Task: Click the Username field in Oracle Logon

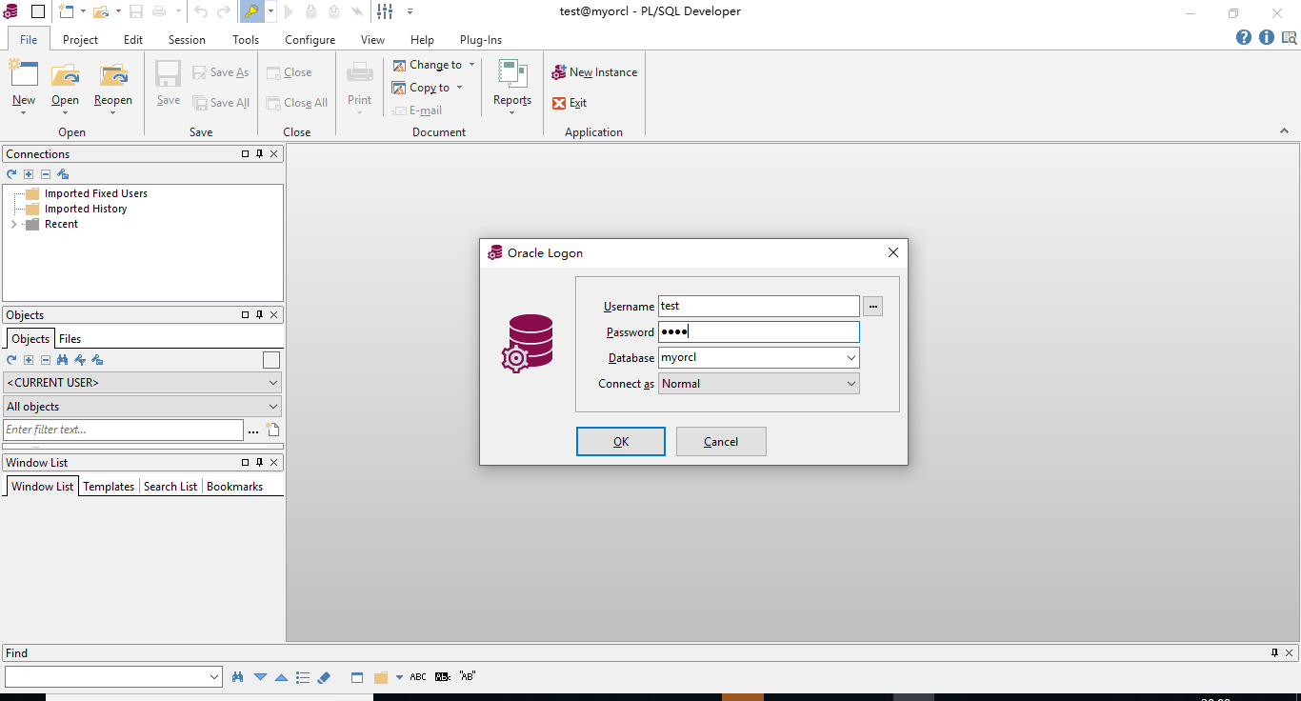Action: (759, 307)
